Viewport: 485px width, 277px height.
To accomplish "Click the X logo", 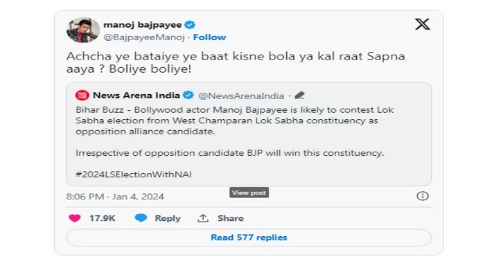I will point(422,25).
